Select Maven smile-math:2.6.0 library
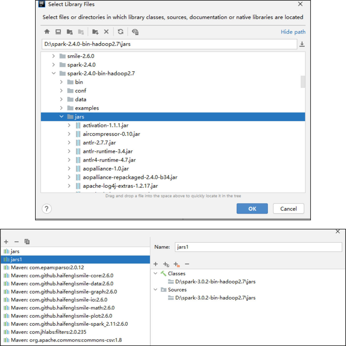The image size is (346, 346). pos(75,308)
